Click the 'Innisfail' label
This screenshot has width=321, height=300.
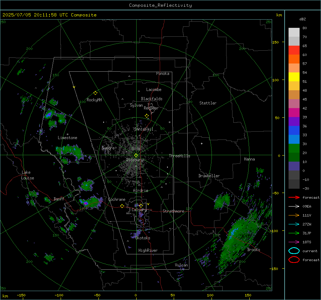coord(144,129)
